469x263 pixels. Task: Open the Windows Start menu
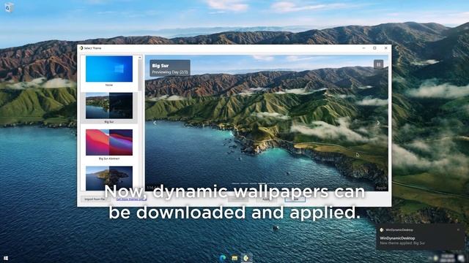pyautogui.click(x=6, y=258)
